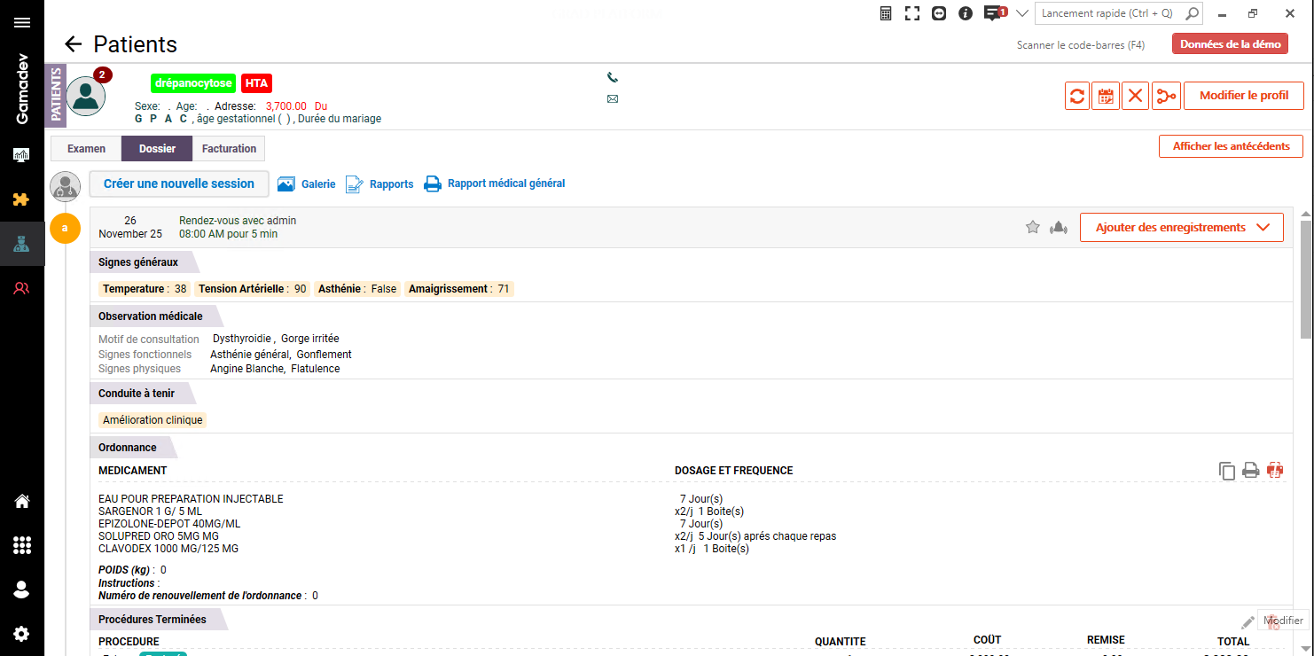Click the print prescription icon
This screenshot has height=656, width=1314.
pyautogui.click(x=1250, y=471)
